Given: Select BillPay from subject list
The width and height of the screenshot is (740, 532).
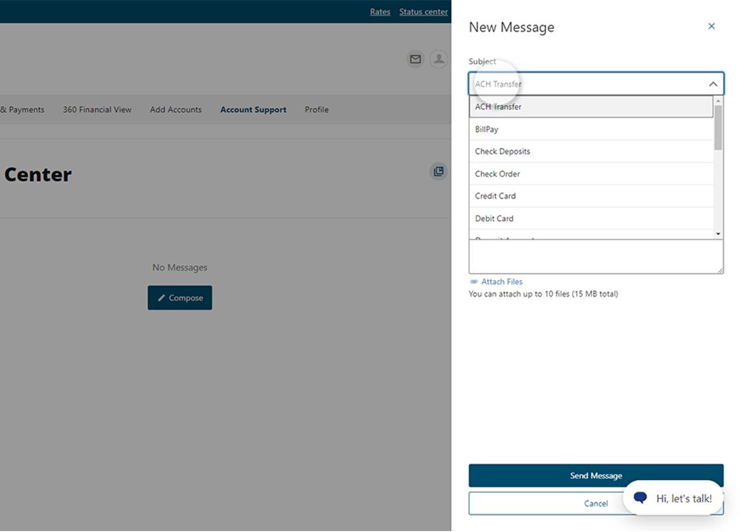Looking at the screenshot, I should pos(591,130).
